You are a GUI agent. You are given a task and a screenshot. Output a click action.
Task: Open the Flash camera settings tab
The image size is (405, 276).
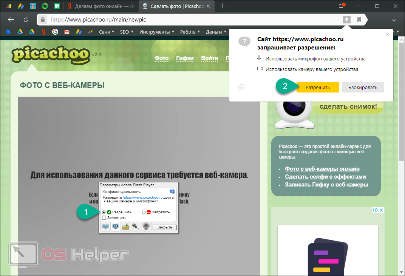coord(146,227)
